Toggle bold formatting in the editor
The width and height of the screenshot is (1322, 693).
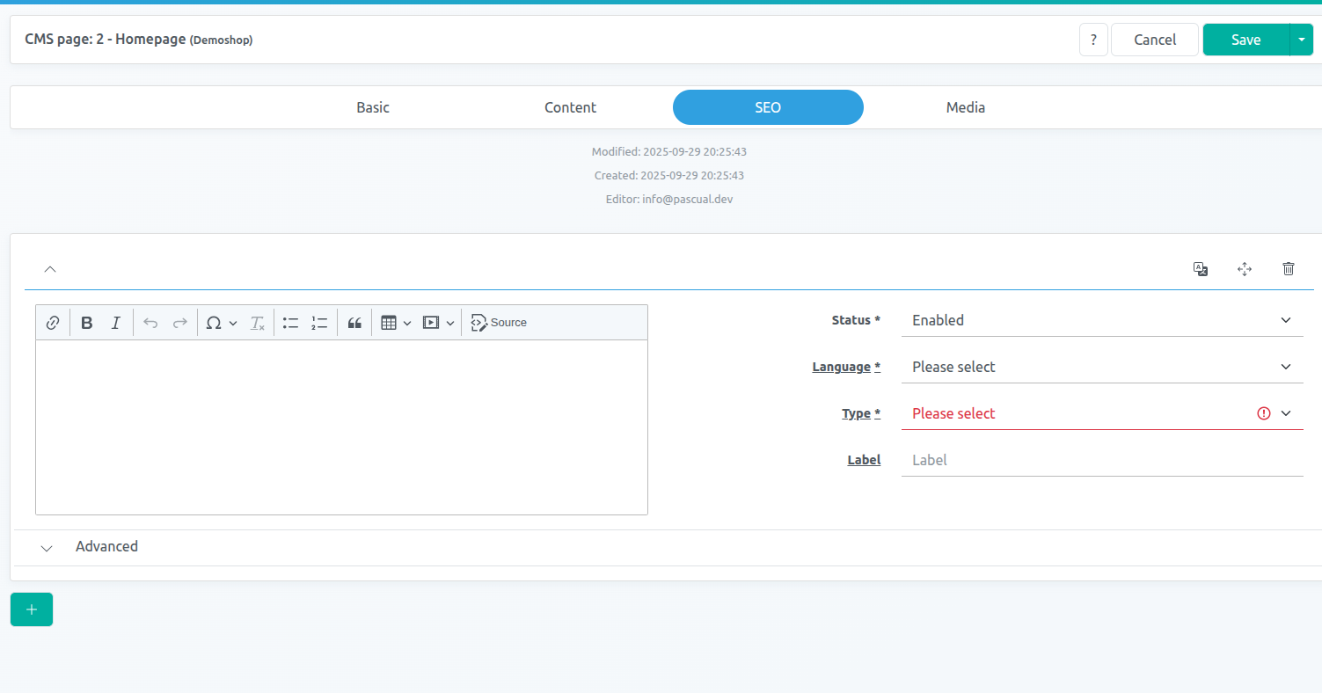[87, 323]
